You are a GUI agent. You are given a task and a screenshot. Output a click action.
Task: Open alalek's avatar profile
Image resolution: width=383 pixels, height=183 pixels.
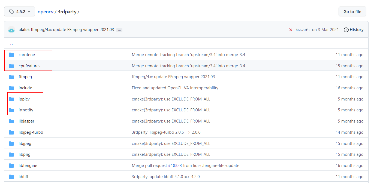11,30
